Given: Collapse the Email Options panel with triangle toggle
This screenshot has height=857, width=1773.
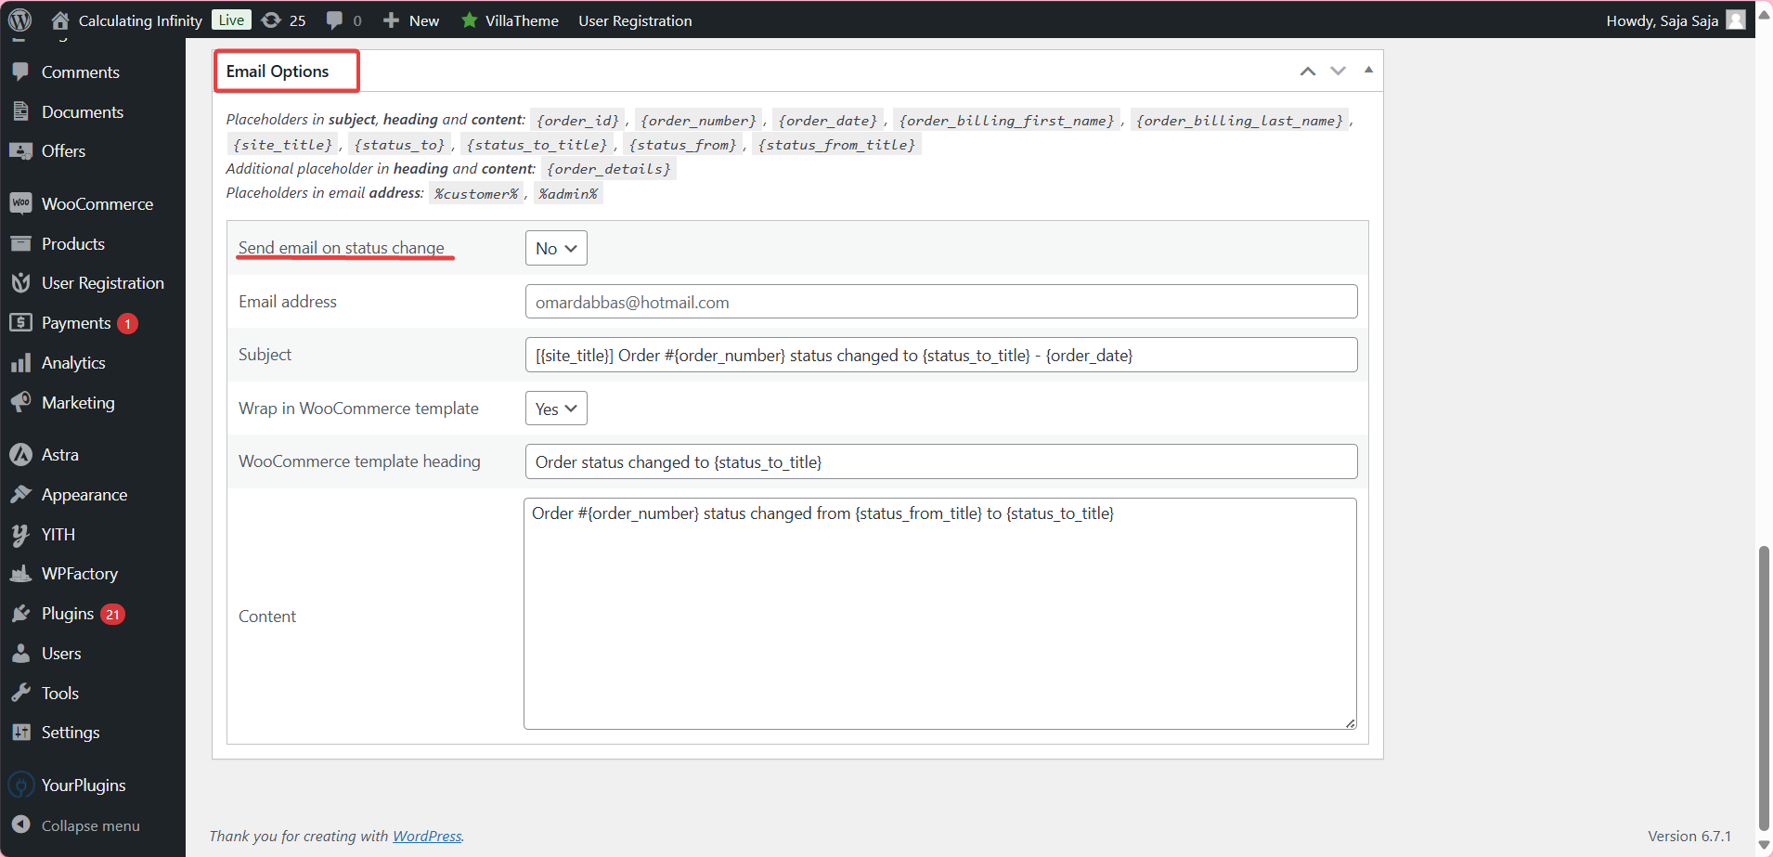Looking at the screenshot, I should (1368, 71).
